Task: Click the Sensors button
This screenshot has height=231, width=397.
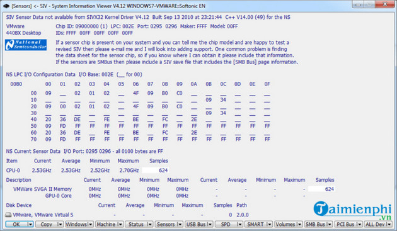Action: [x=166, y=224]
